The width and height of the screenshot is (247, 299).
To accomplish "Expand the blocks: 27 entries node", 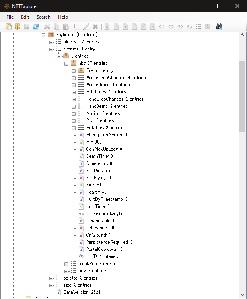I will click(x=51, y=42).
